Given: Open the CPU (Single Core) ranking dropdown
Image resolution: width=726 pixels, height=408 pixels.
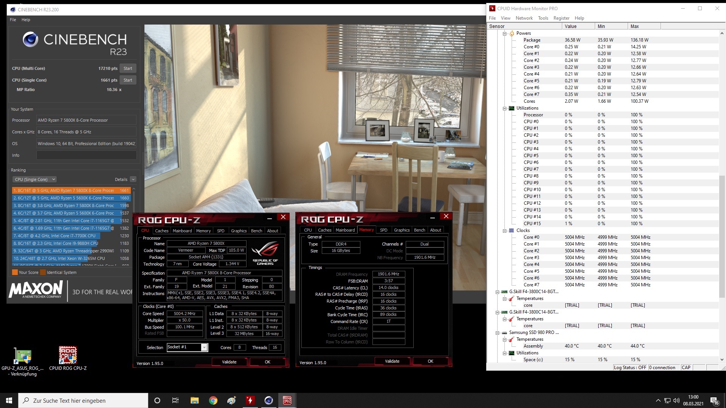Looking at the screenshot, I should coord(34,179).
